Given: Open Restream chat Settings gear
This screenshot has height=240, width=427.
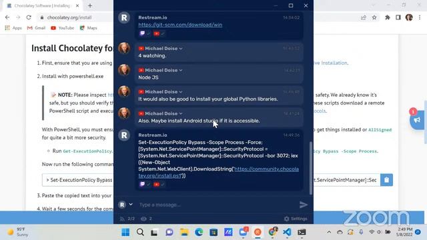Looking at the screenshot, I should [296, 219].
